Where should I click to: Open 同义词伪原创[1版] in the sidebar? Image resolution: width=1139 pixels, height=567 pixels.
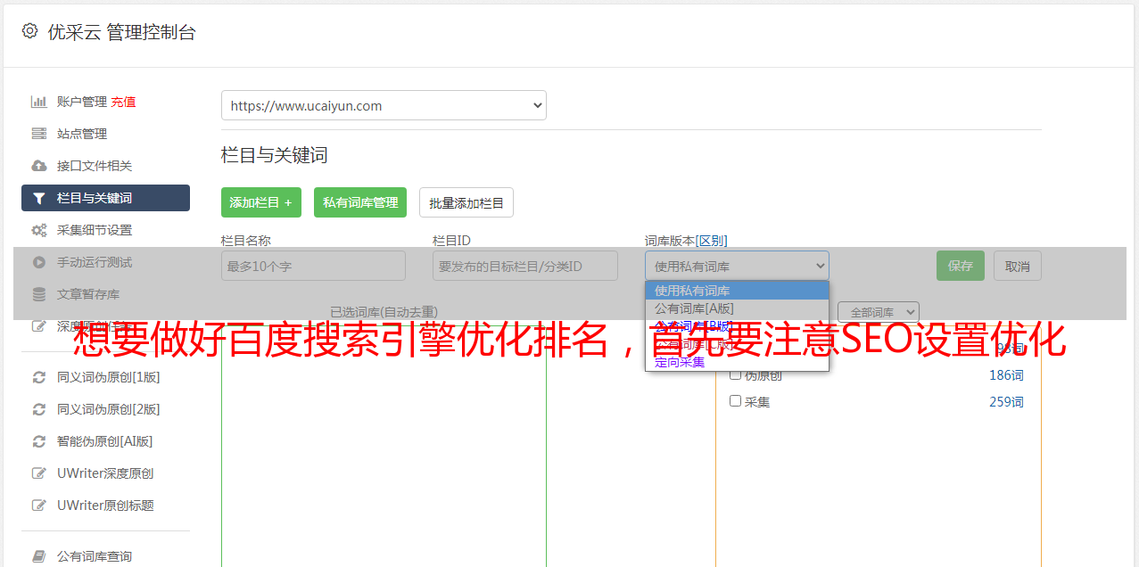click(109, 377)
